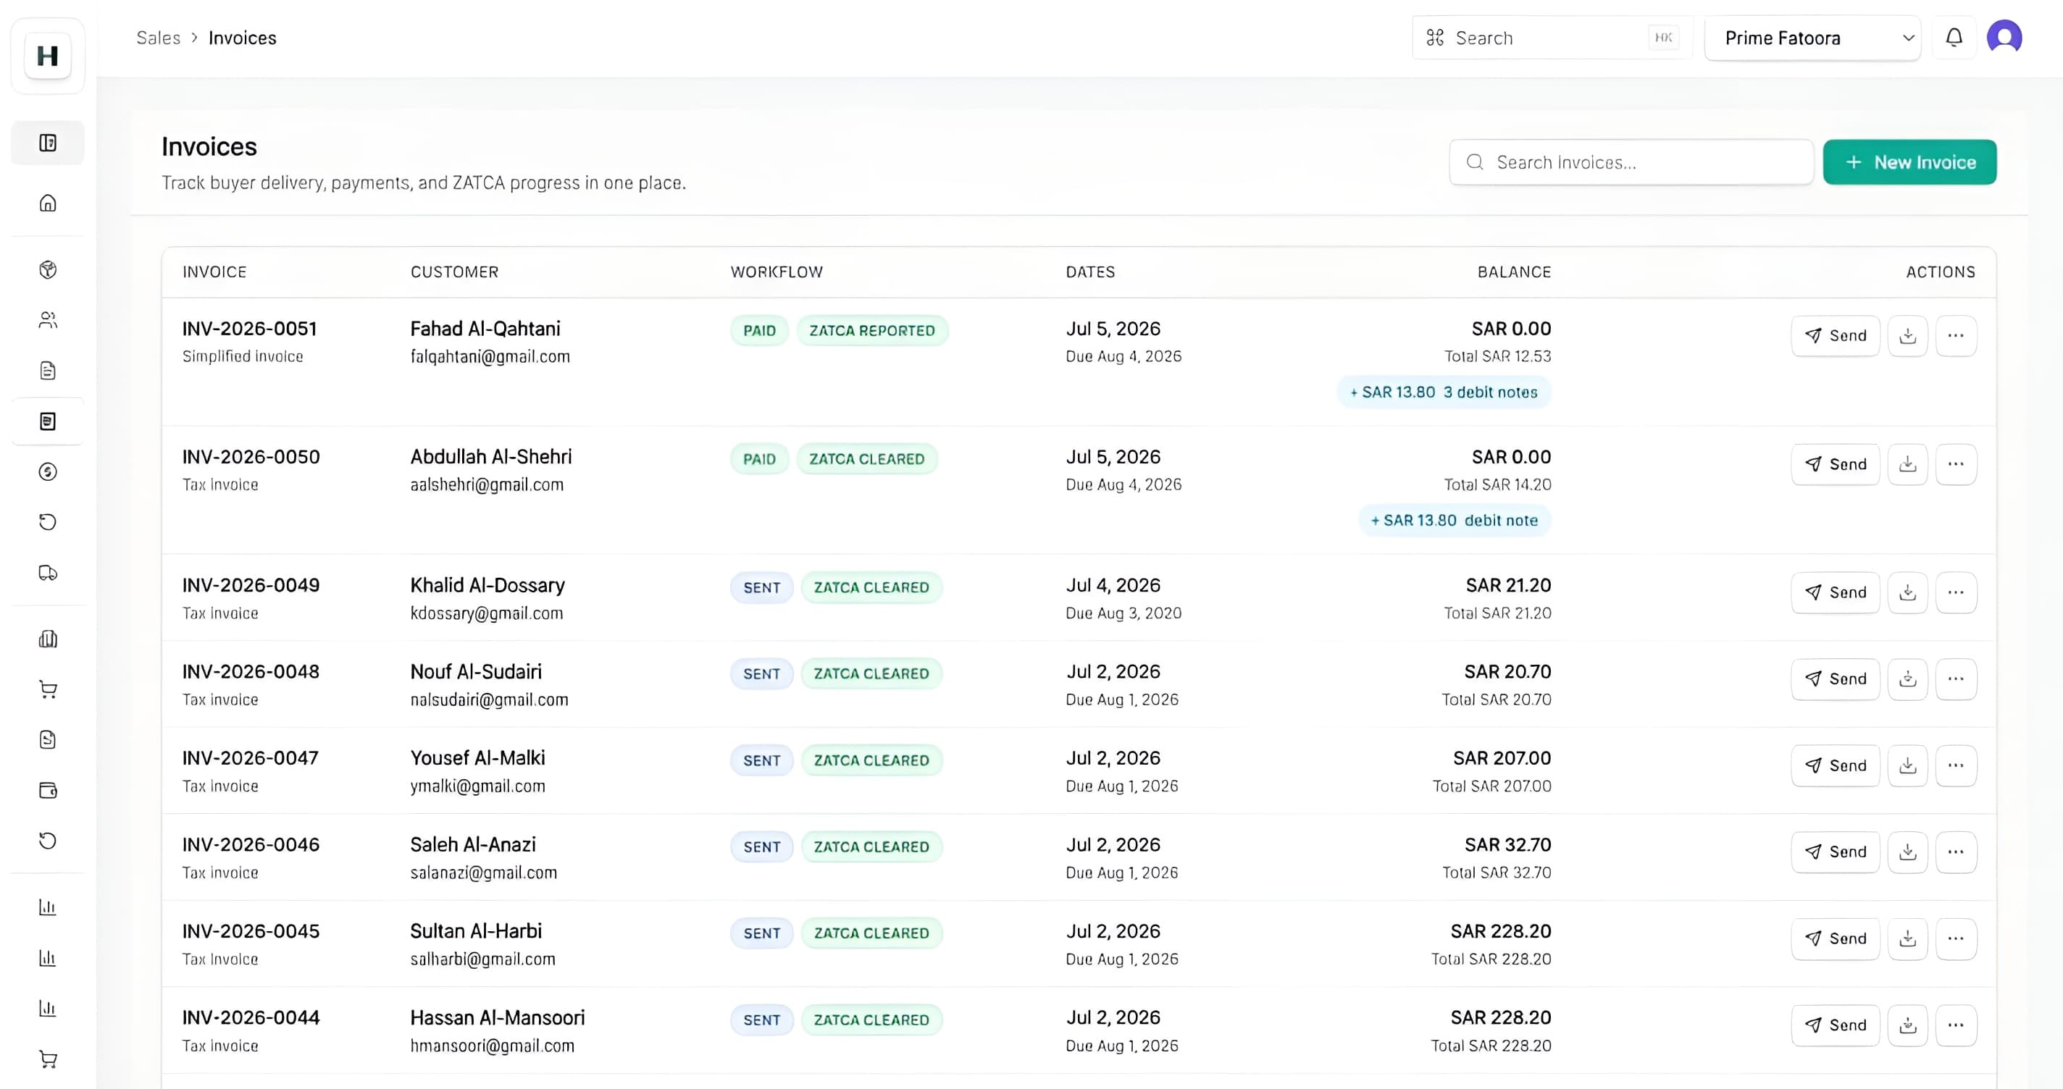This screenshot has height=1089, width=2063.
Task: Open the shopping cart icon below buildings icon
Action: (48, 689)
